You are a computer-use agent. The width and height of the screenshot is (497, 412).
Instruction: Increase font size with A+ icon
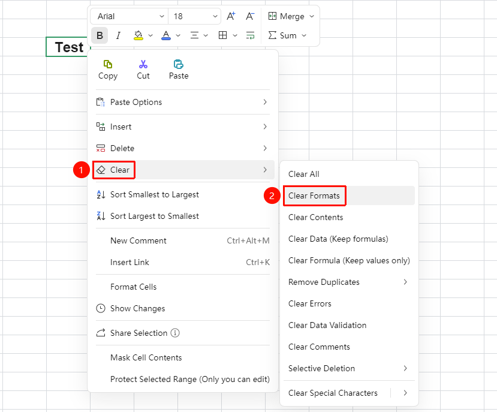(231, 16)
